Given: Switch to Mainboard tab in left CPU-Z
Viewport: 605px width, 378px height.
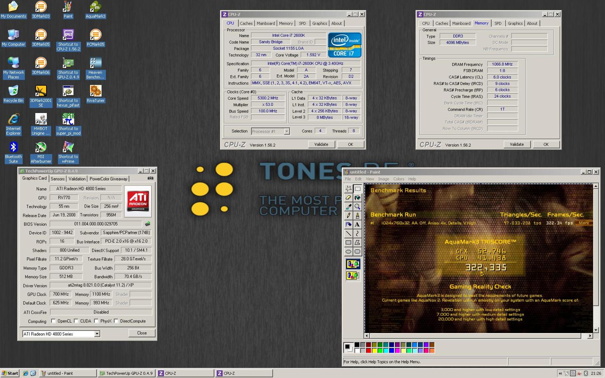Looking at the screenshot, I should [x=266, y=23].
